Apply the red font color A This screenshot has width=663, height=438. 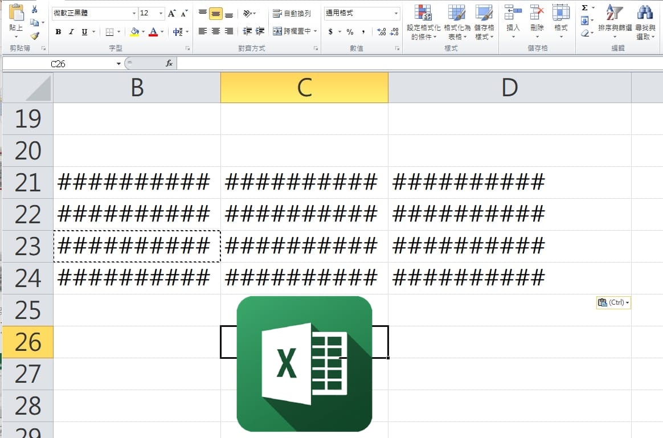[x=153, y=32]
